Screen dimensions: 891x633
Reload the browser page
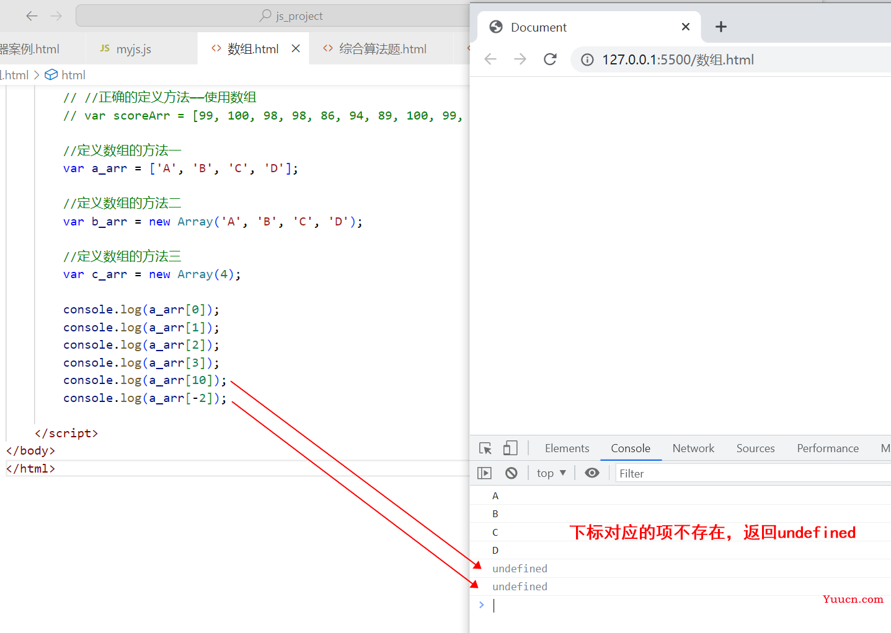point(550,59)
